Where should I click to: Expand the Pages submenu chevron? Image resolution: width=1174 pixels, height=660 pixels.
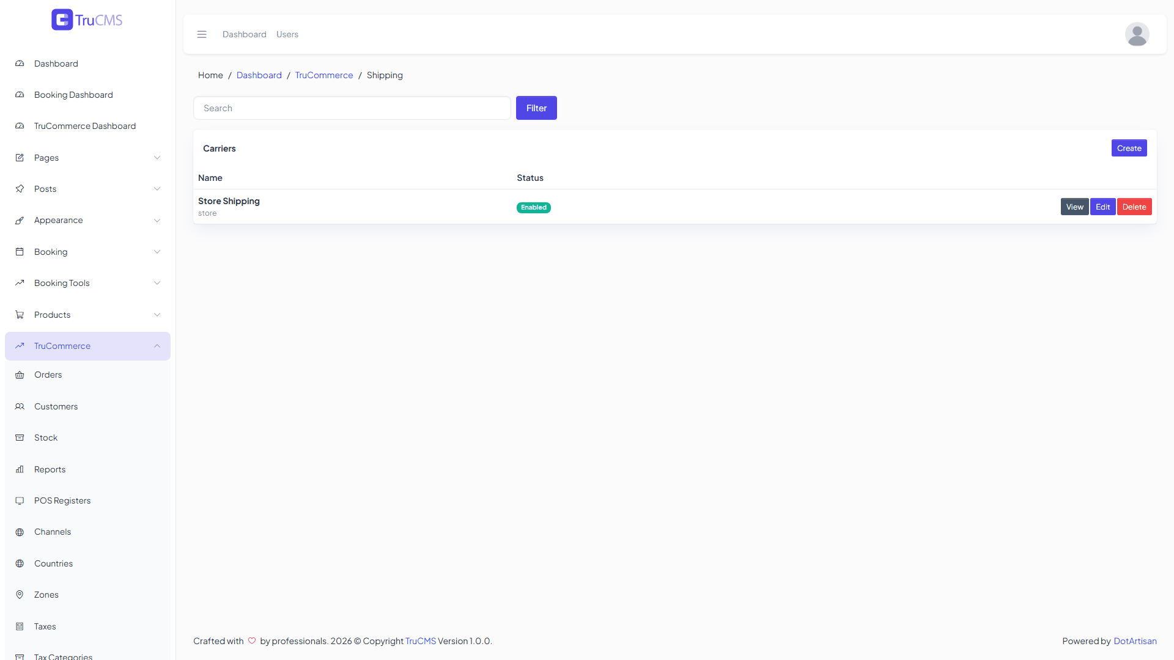(x=157, y=158)
